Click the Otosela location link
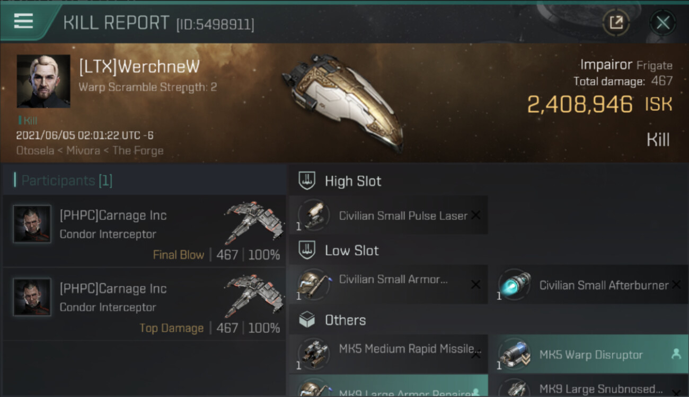 35,150
